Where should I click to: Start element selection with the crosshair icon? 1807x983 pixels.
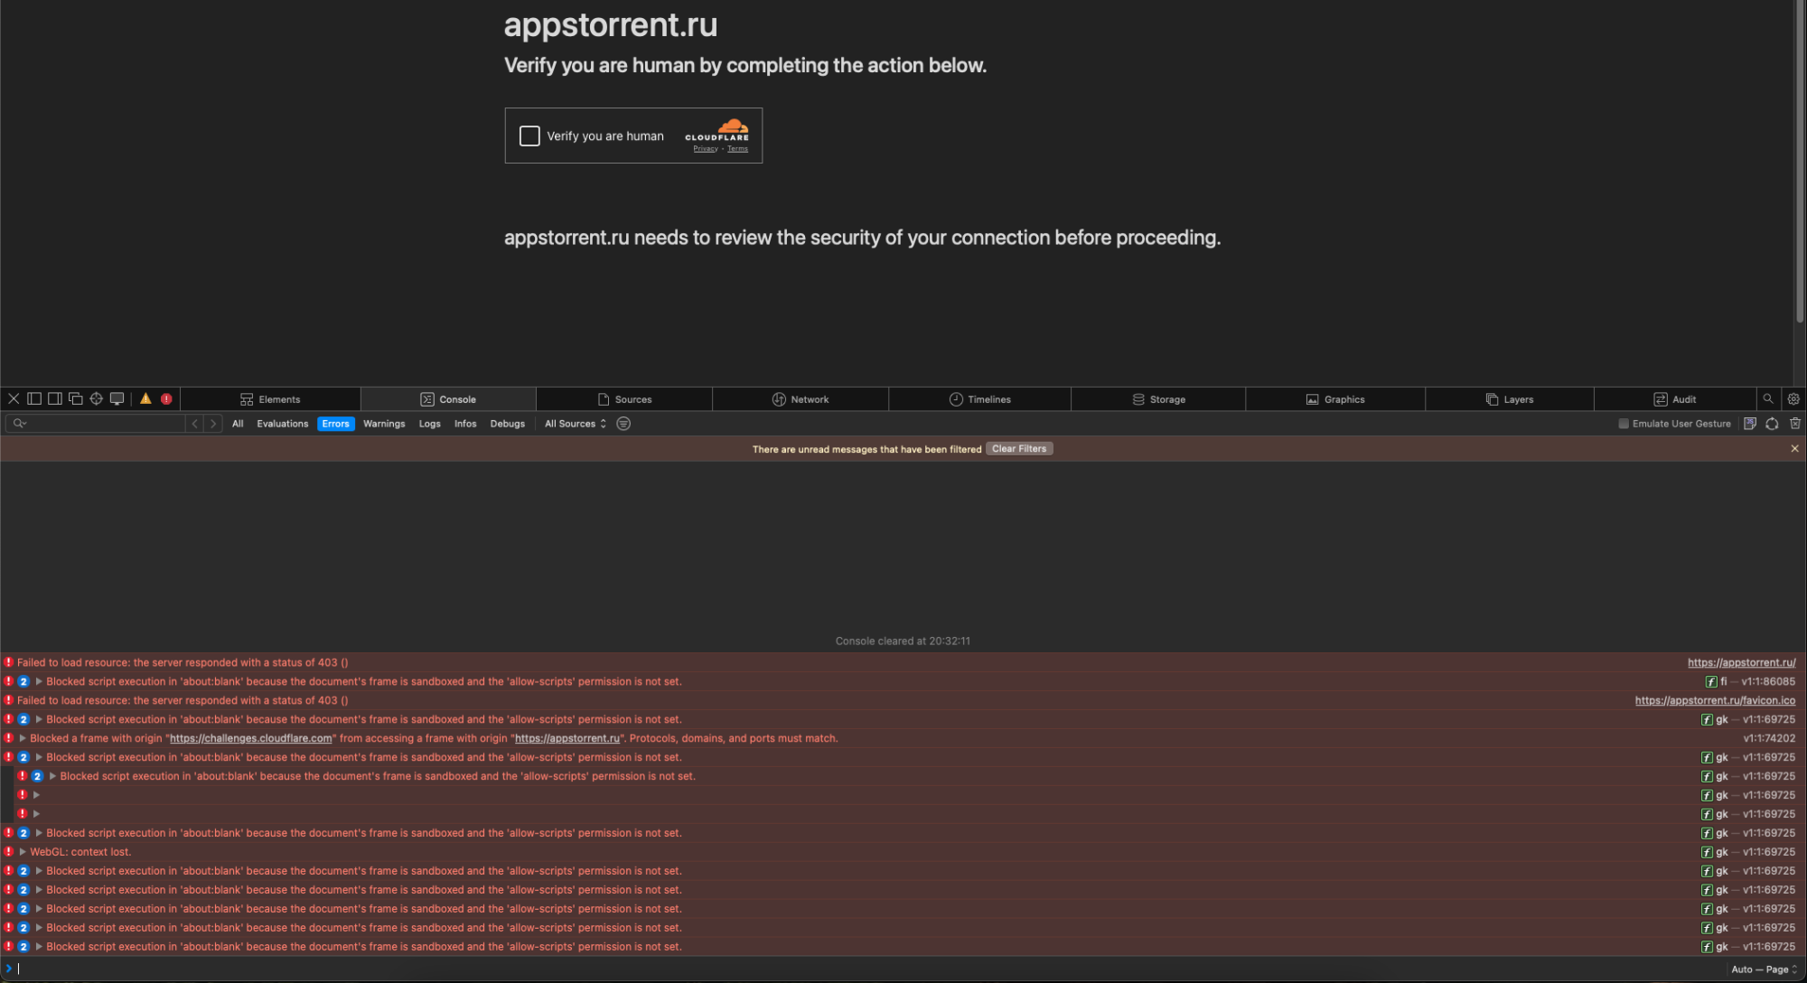(96, 398)
